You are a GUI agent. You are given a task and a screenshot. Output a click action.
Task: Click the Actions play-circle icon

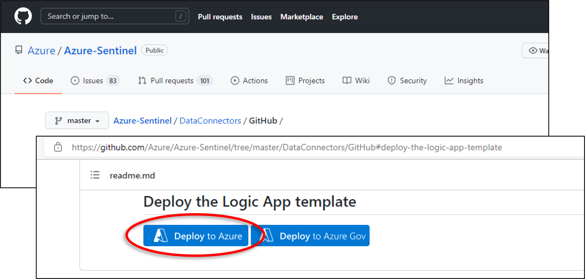235,80
